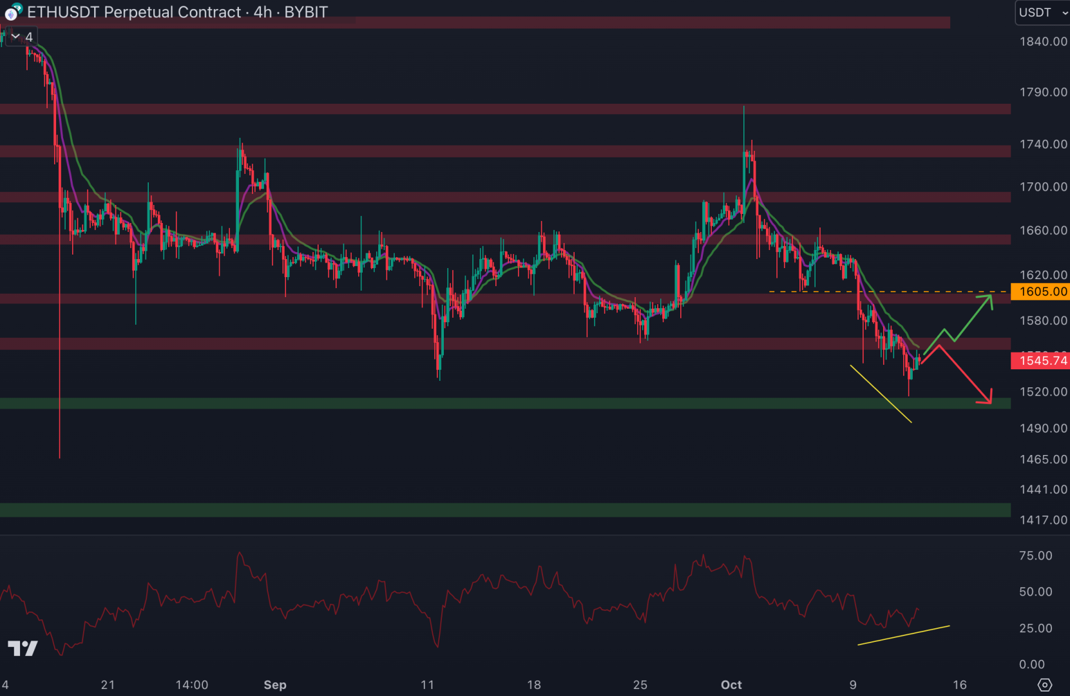Click the 16 date on the time axis
1070x696 pixels.
[x=960, y=685]
